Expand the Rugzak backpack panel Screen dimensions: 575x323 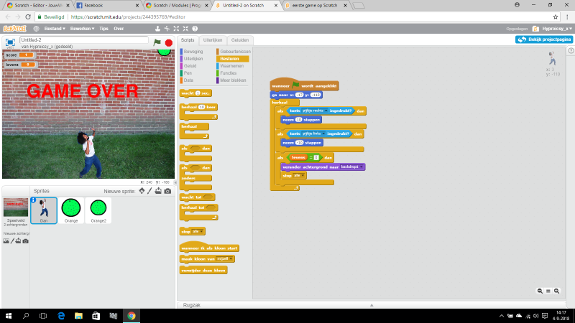372,304
